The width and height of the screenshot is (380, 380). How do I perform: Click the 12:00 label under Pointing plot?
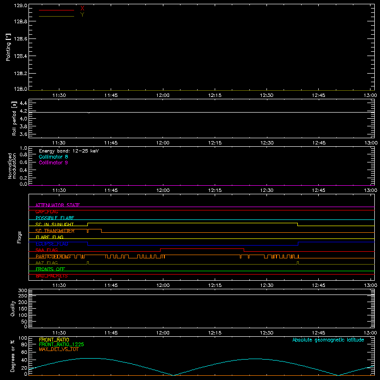163,95
